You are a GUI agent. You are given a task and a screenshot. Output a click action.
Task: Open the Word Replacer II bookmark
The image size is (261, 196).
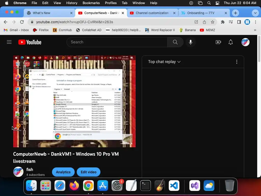[x=160, y=30]
